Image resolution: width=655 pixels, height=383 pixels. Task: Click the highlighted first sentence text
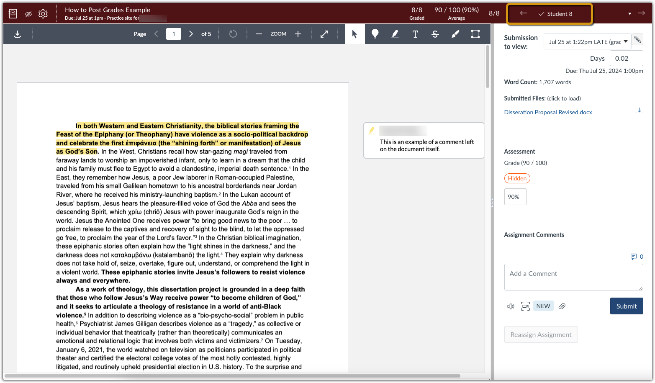coord(182,139)
